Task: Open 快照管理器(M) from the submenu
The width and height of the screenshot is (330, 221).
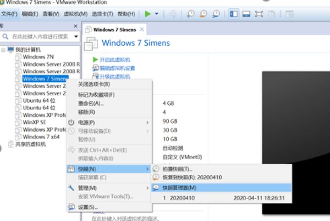Action: tap(221, 188)
